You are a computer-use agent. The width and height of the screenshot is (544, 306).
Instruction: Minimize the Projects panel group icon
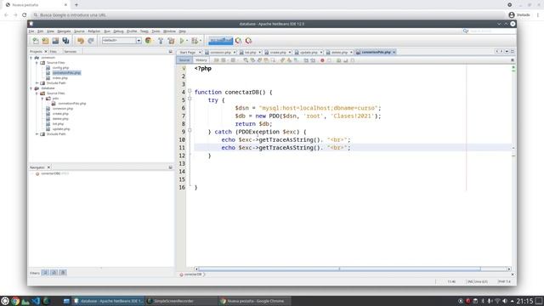(x=170, y=51)
